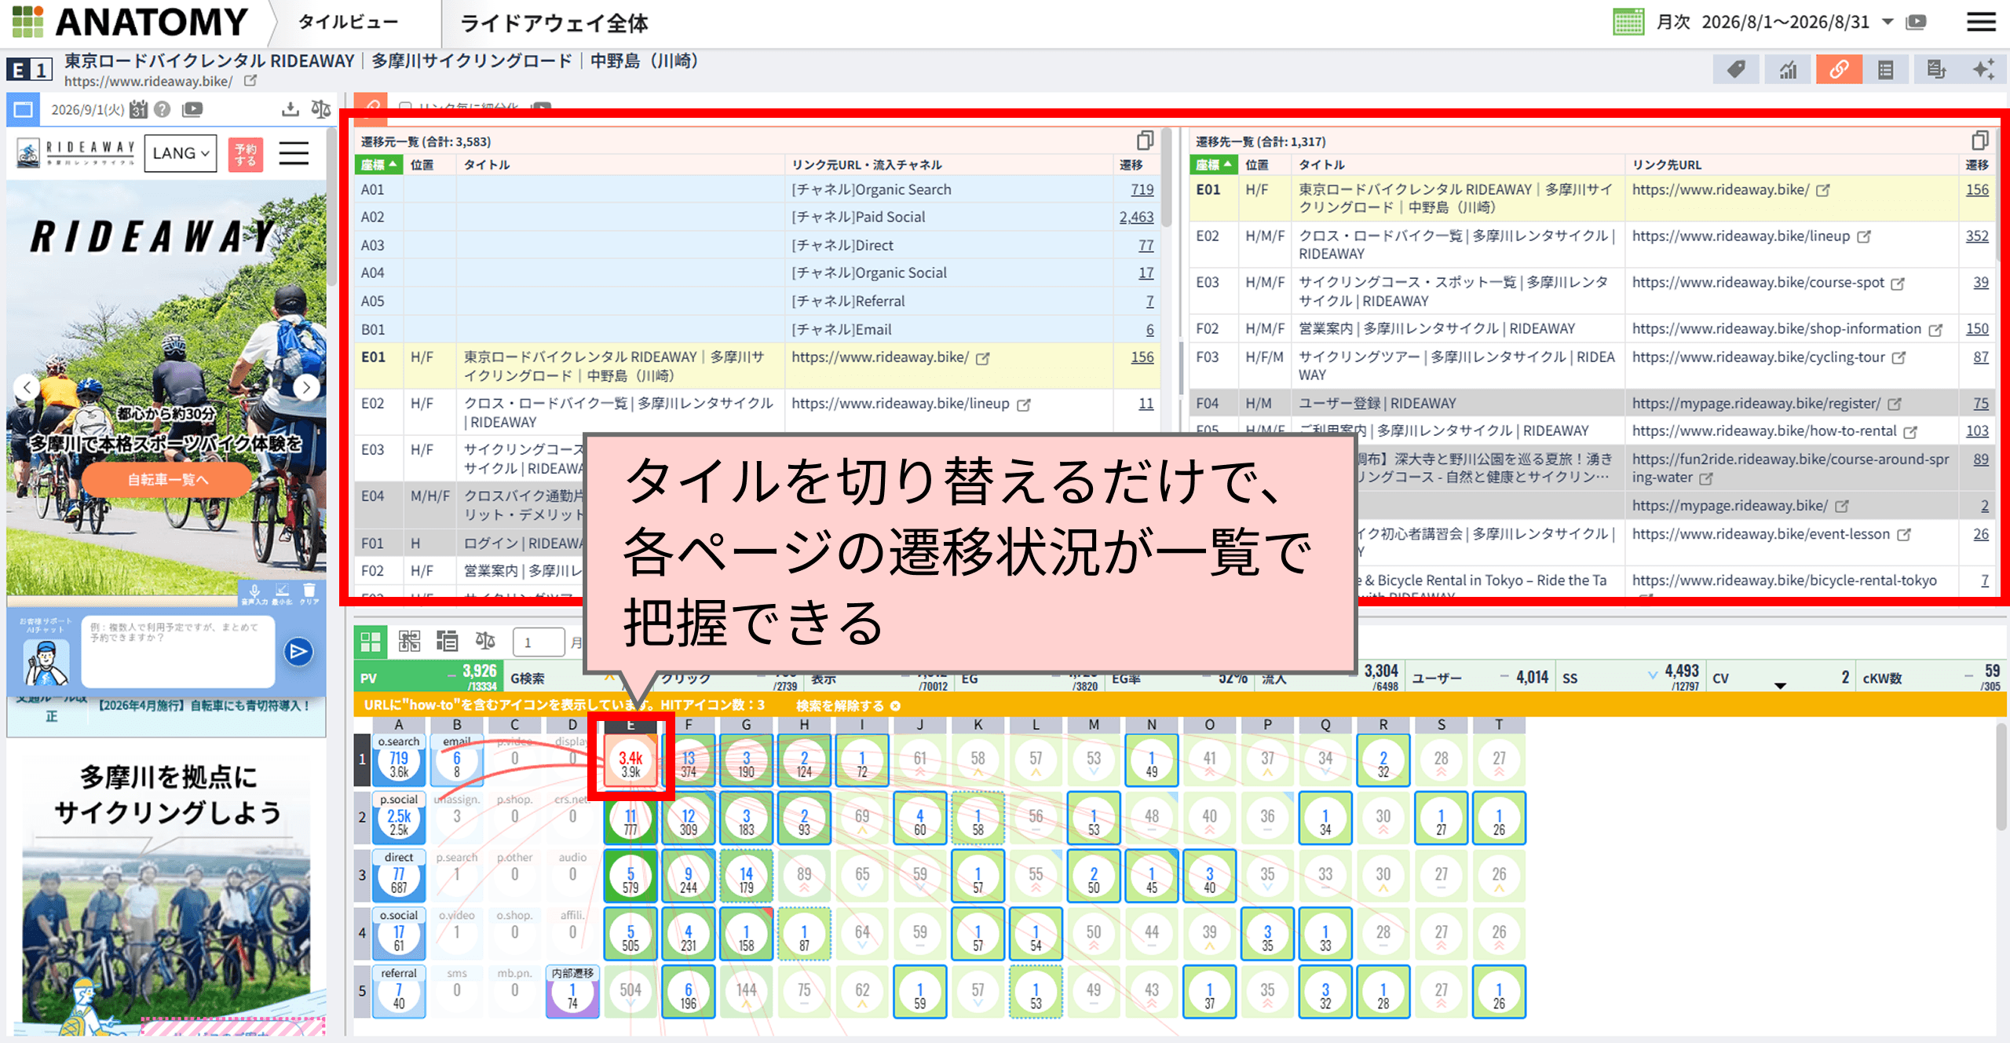2010x1043 pixels.
Task: Toggle the blue screen preview button
Action: [24, 109]
